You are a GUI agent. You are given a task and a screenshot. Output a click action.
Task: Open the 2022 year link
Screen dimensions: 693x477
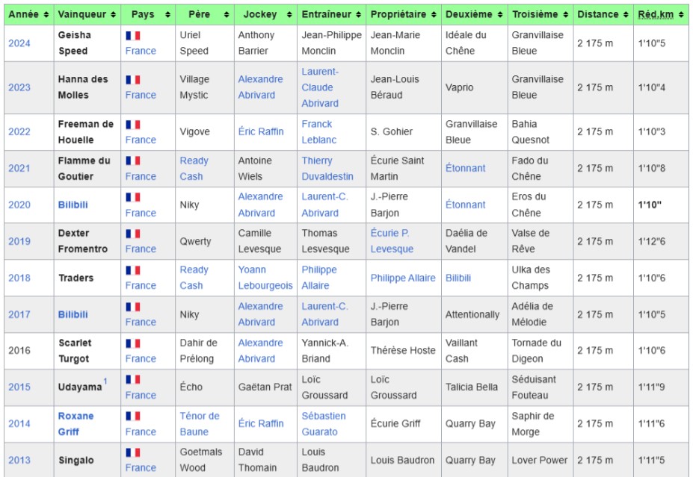19,132
